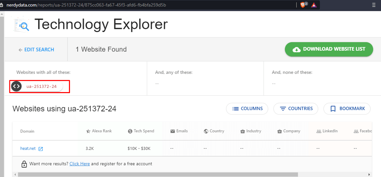Image resolution: width=381 pixels, height=177 pixels.
Task: Click the Industry column header
Action: point(251,131)
